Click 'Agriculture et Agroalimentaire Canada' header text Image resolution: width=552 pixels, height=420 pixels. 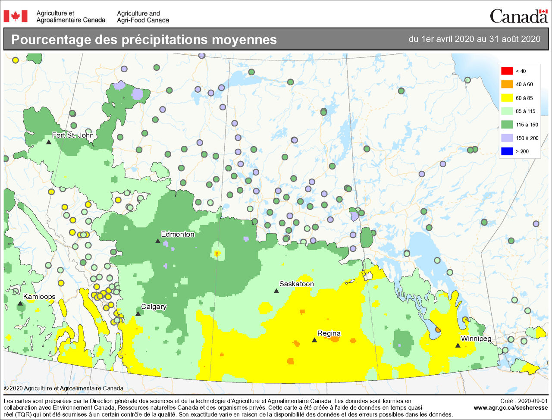pos(71,16)
